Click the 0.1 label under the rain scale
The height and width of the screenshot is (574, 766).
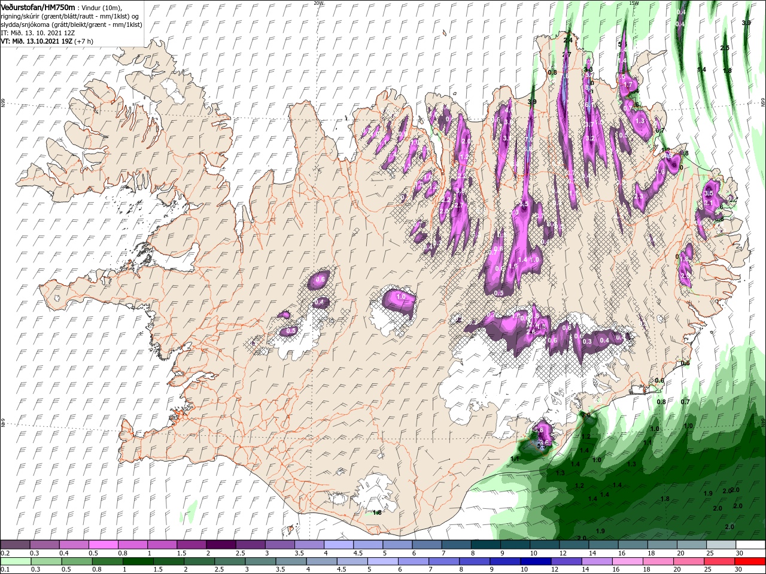click(5, 570)
